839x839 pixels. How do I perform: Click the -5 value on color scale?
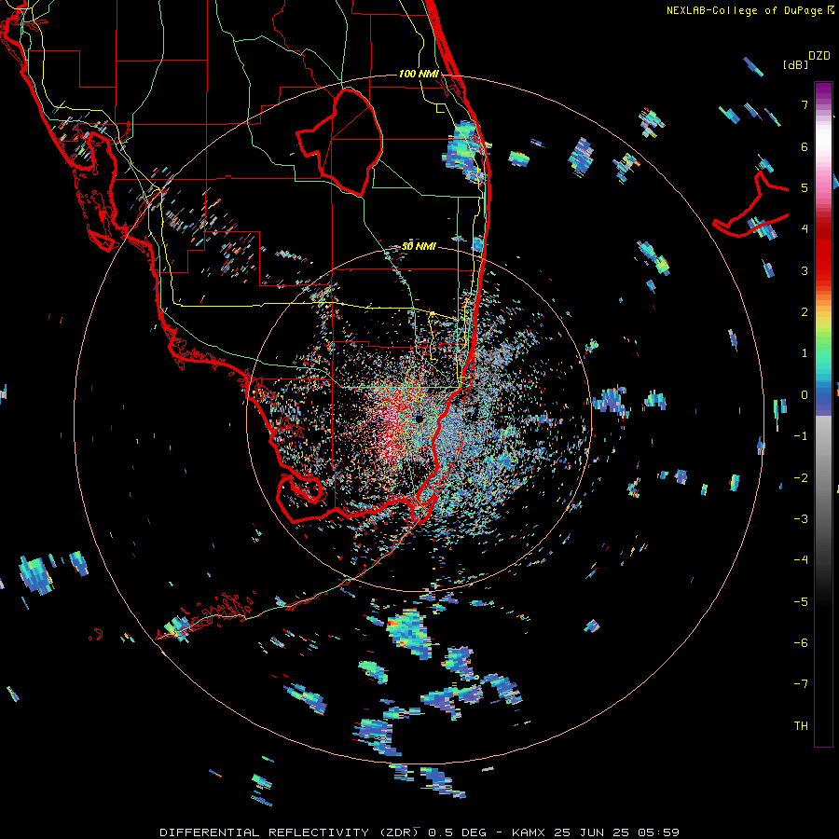click(x=801, y=602)
